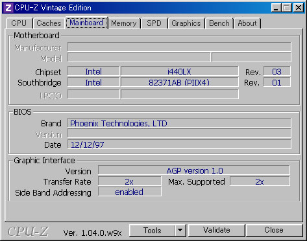Click the Transfer Rate 2x value
Image resolution: width=307 pixels, height=241 pixels.
click(x=129, y=181)
